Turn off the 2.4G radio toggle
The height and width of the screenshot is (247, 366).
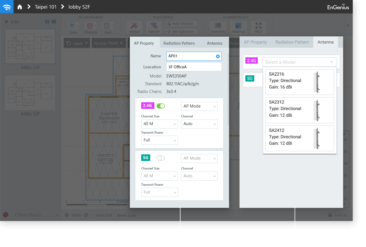click(161, 106)
